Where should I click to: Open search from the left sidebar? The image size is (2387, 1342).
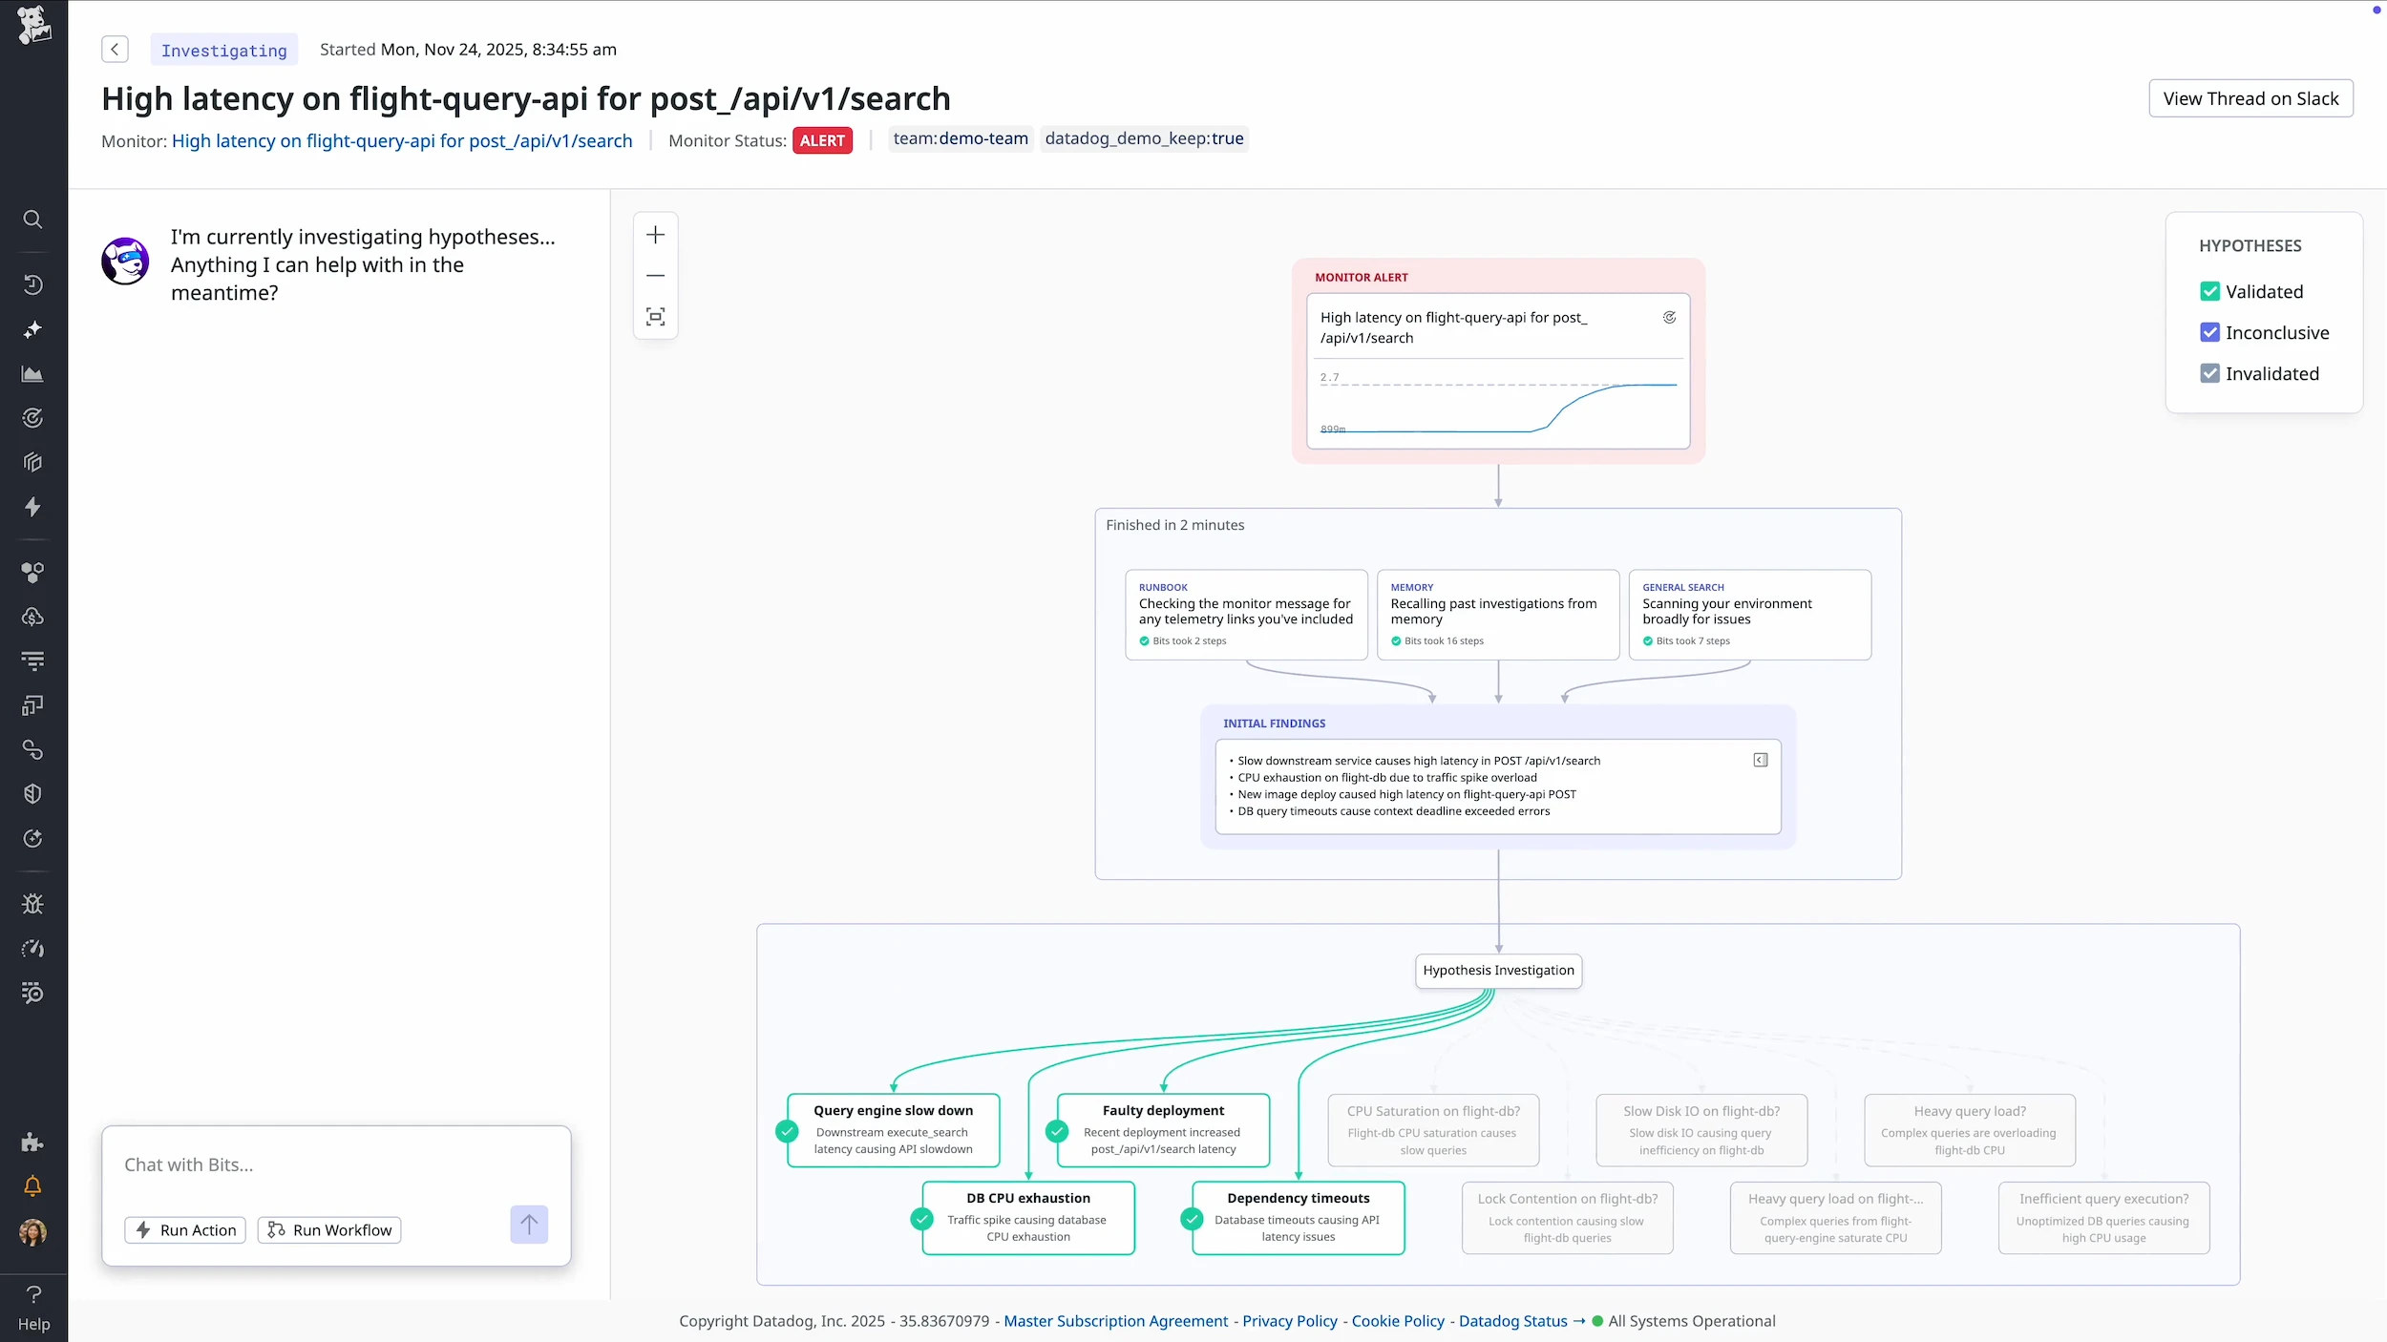coord(33,220)
